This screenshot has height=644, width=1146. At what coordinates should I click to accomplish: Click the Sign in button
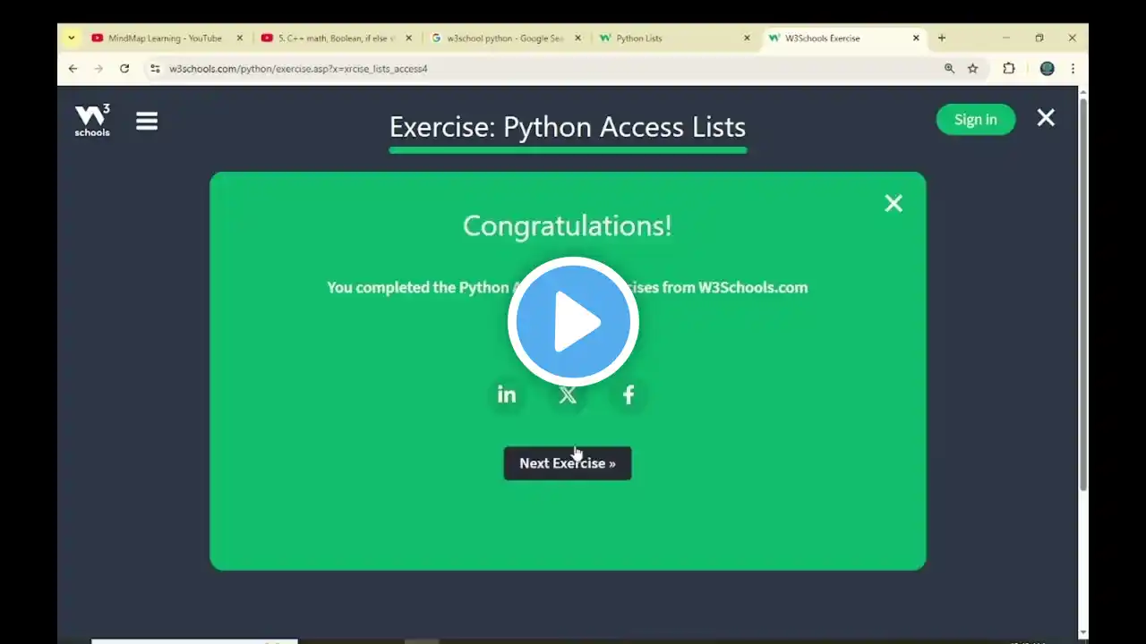tap(976, 120)
